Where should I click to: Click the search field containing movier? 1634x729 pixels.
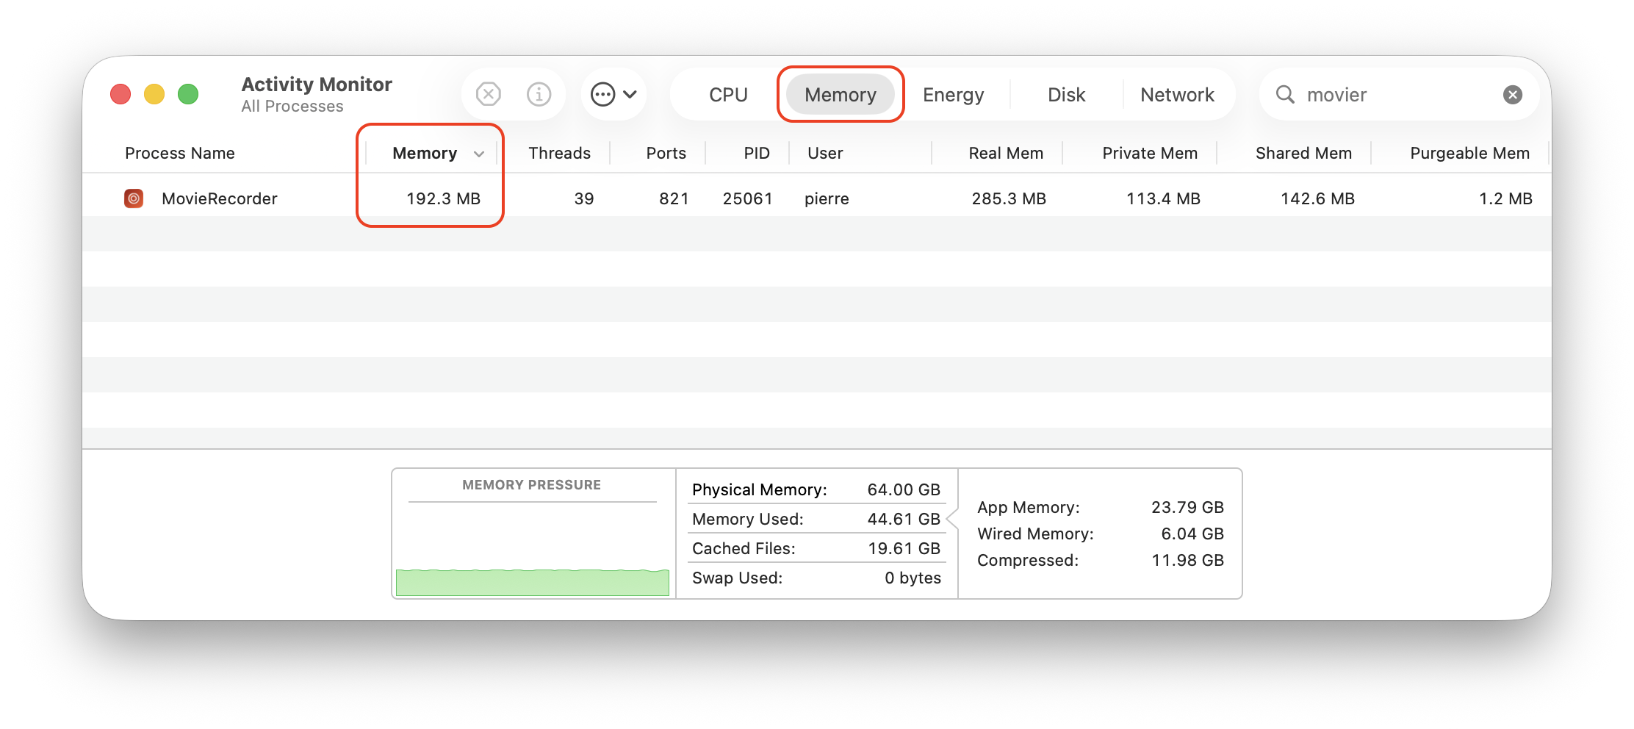[1396, 95]
